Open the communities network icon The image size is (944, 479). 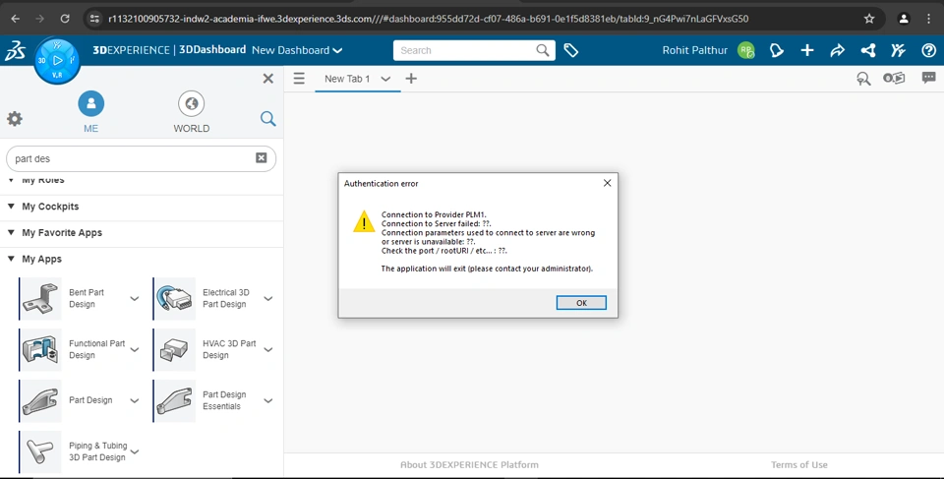[x=867, y=50]
